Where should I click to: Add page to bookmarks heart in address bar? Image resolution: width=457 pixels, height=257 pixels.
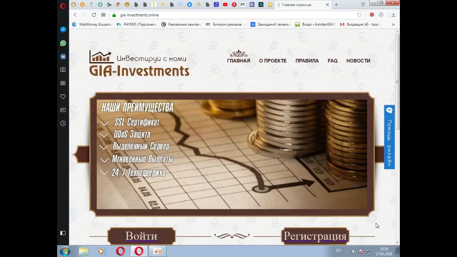[x=360, y=15]
